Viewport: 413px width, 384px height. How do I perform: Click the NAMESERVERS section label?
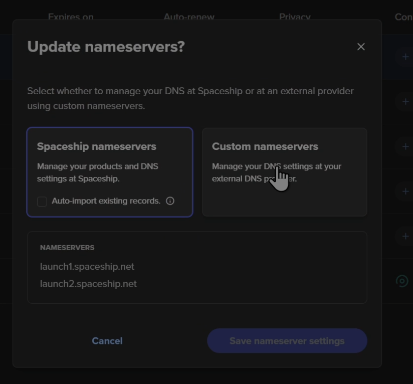[x=67, y=248]
